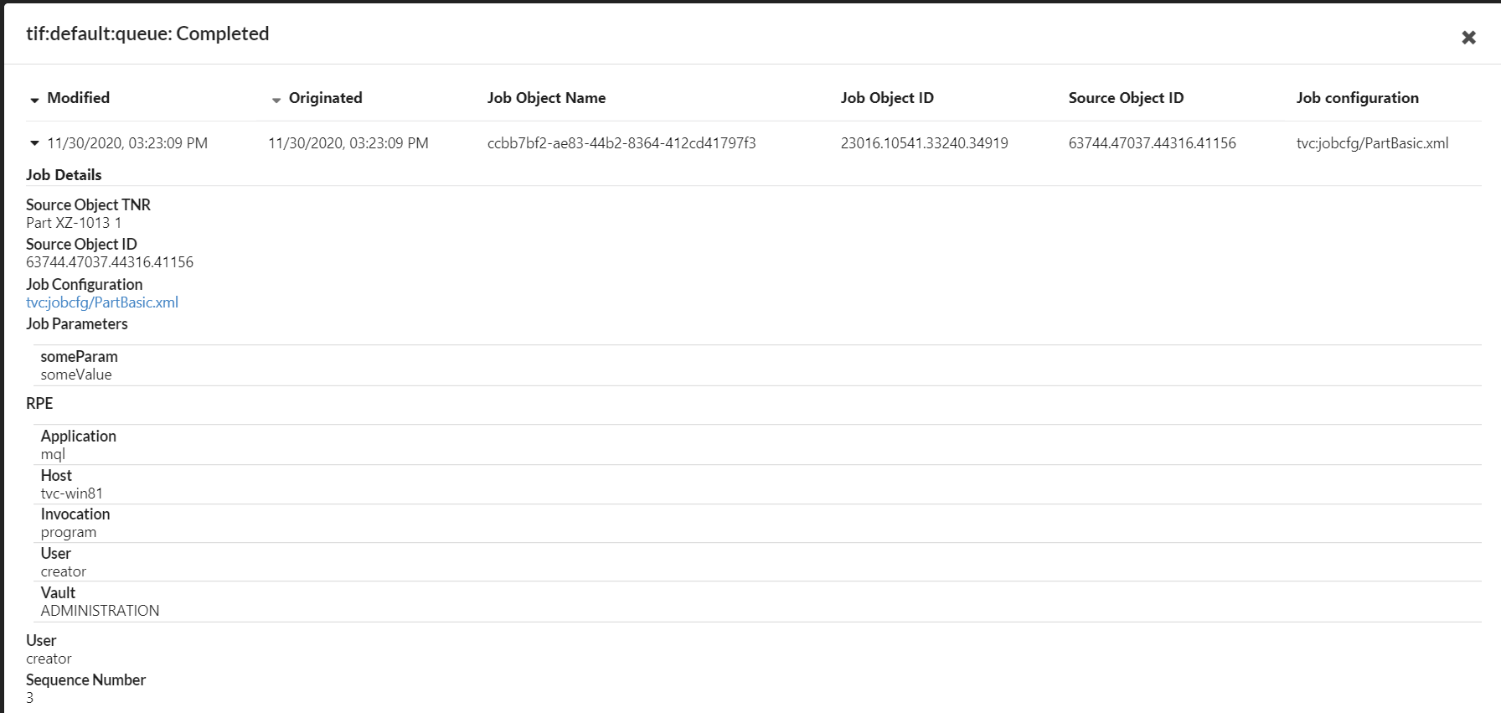Select source object ID cell in table row

click(x=1152, y=143)
